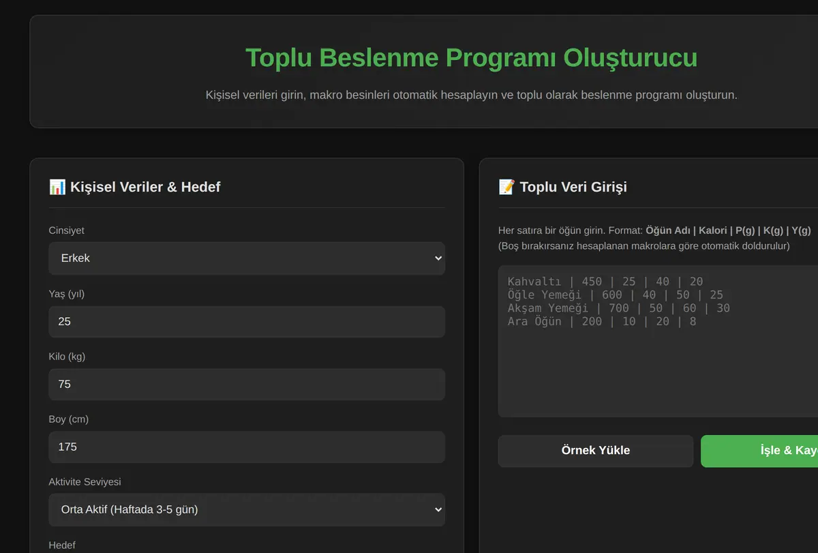Click the Toplu Beslenme Programı Oluşturucu title
The width and height of the screenshot is (818, 553).
(472, 57)
